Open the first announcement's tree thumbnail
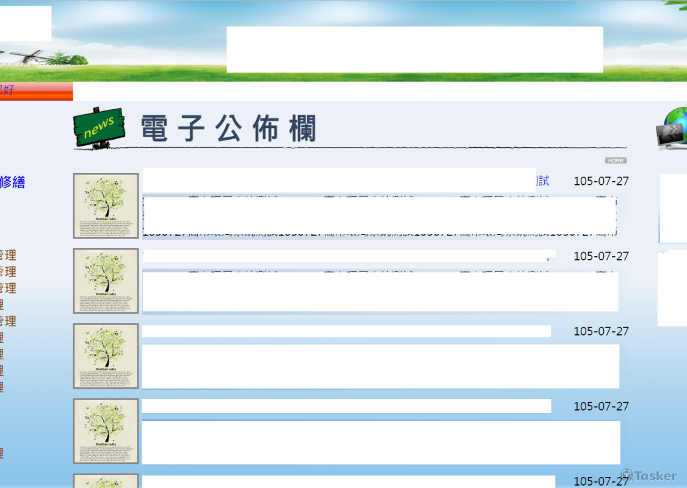Screen dimensions: 687x488 (x=106, y=206)
